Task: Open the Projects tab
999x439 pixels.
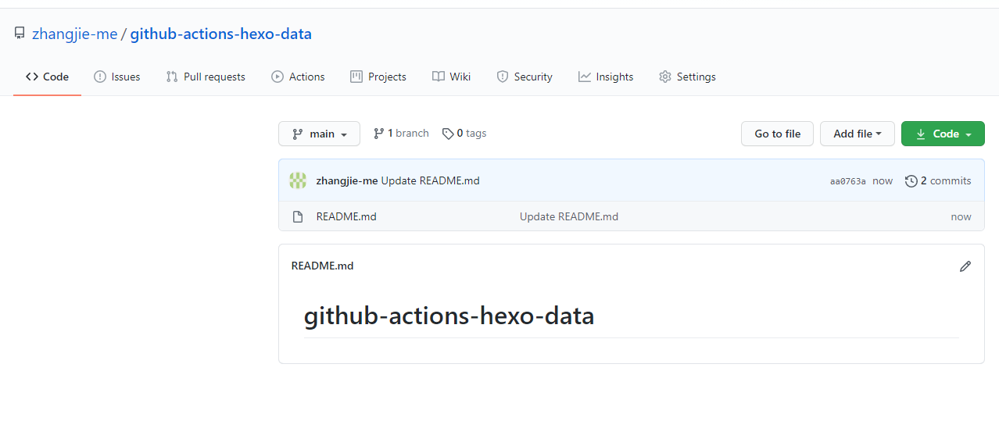Action: coord(378,77)
